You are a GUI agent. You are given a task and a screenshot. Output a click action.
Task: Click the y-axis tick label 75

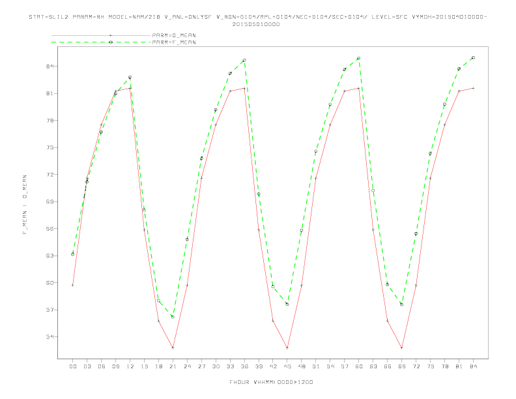point(50,147)
